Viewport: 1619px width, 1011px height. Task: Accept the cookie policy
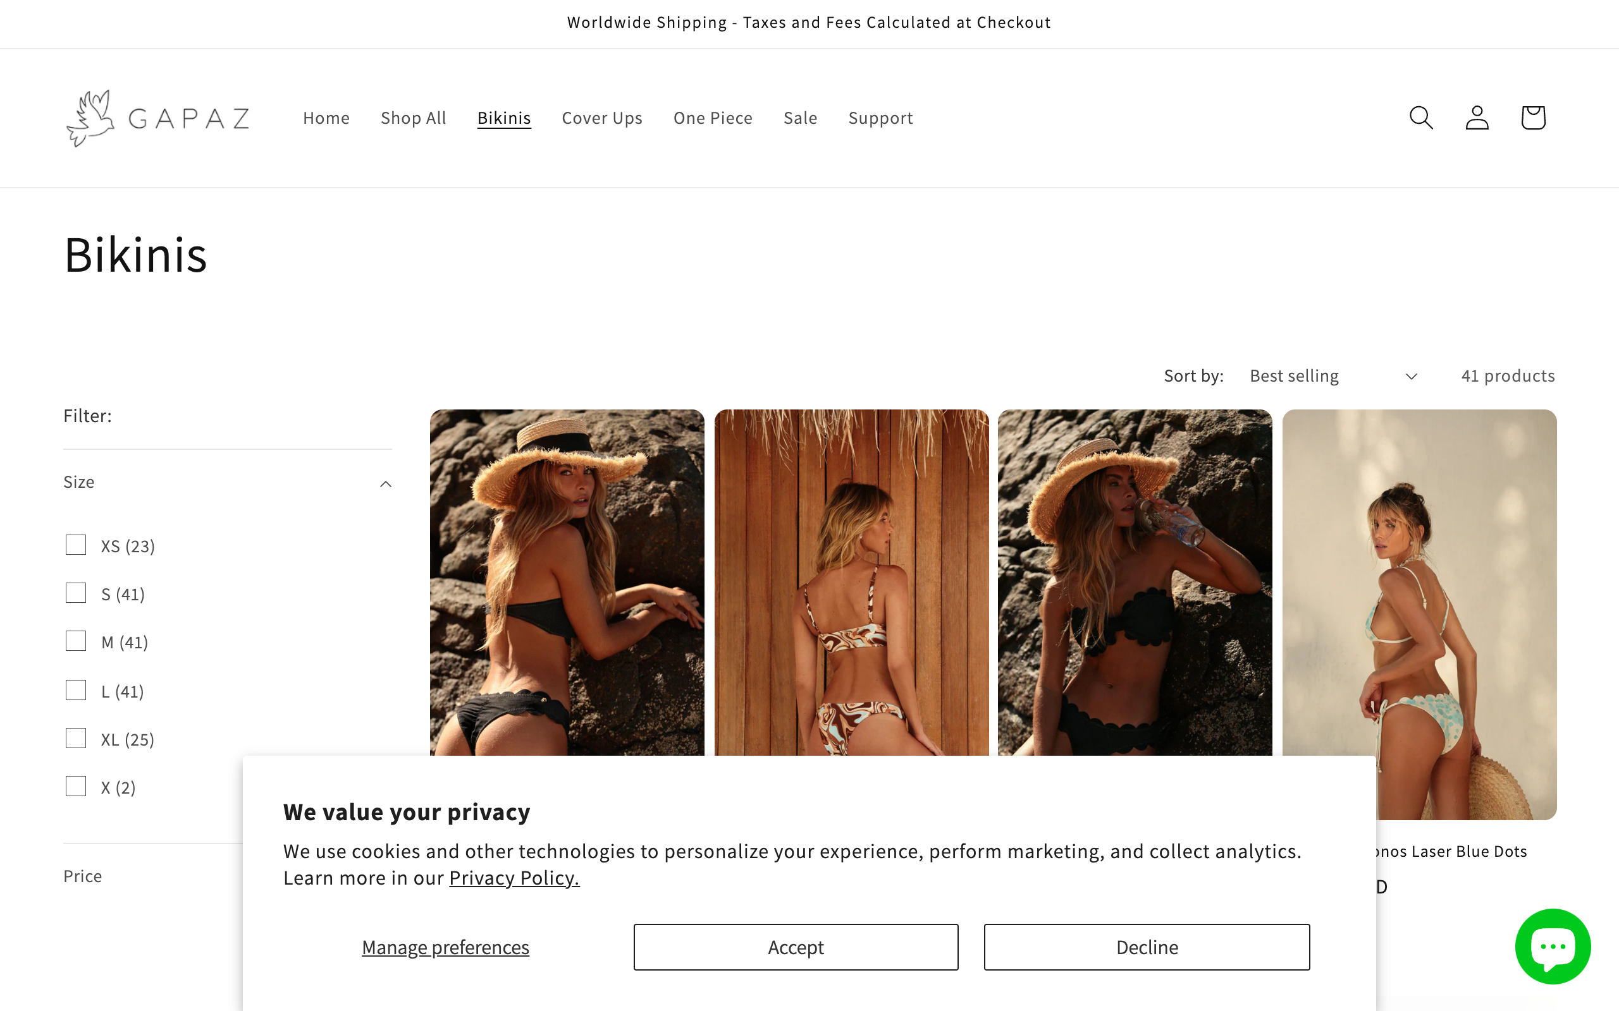pyautogui.click(x=795, y=947)
